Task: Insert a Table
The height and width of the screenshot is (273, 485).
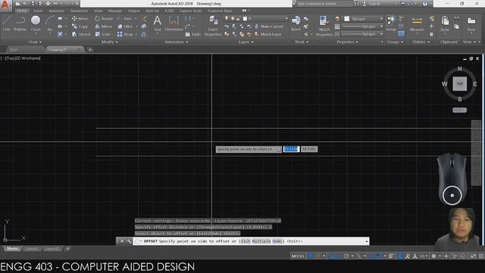Action: click(x=192, y=34)
